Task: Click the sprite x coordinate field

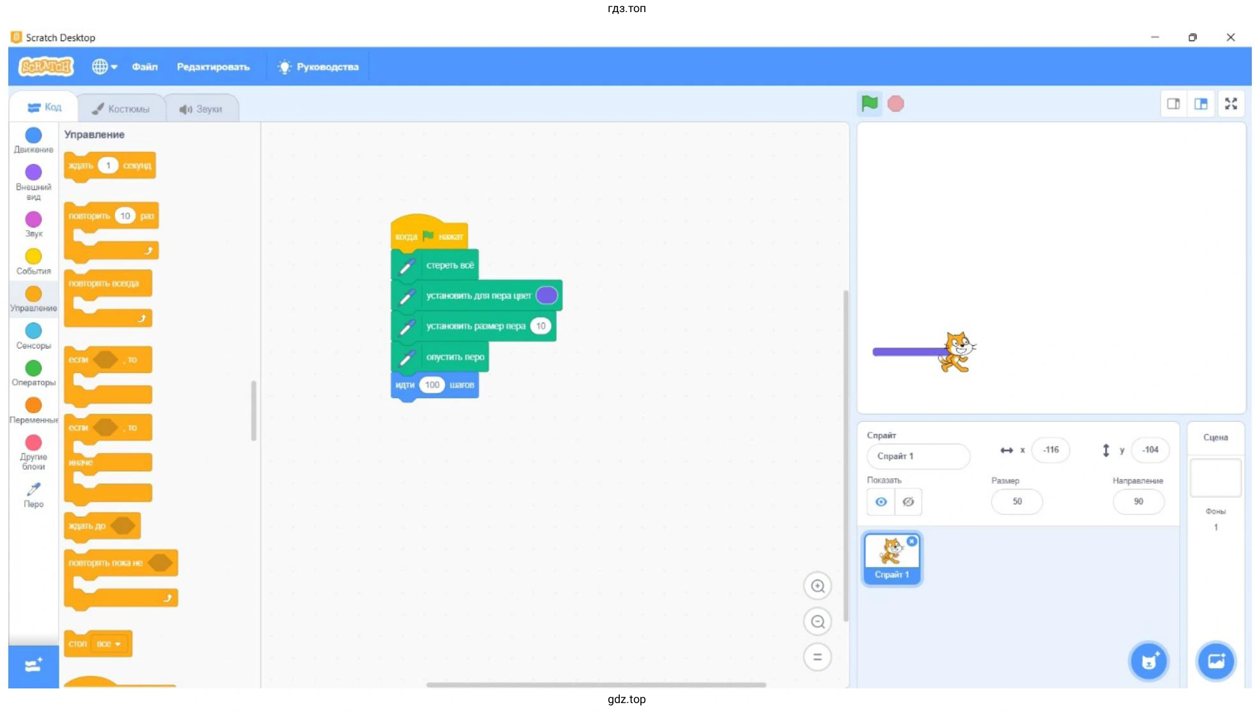Action: click(1050, 450)
